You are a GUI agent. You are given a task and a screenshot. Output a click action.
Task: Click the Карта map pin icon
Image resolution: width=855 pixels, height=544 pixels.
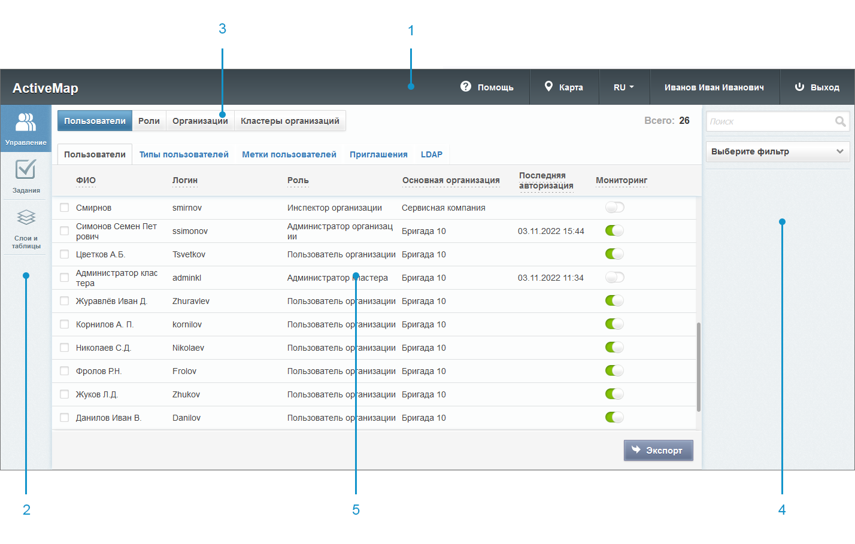(x=548, y=87)
